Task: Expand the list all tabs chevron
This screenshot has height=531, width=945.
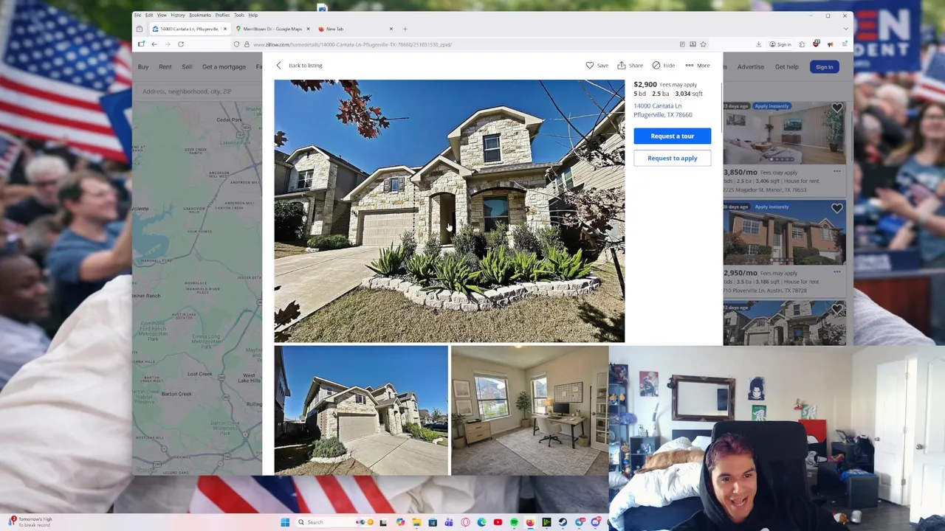Action: 845,29
